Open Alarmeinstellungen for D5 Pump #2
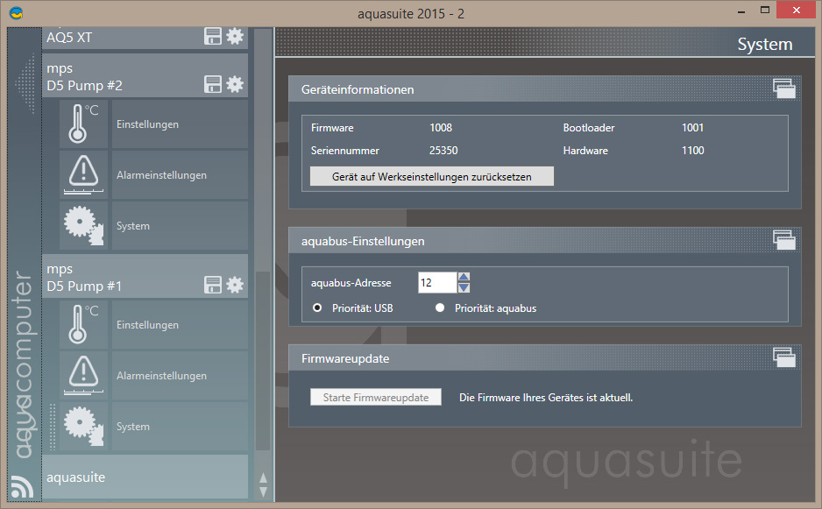The height and width of the screenshot is (509, 822). point(180,175)
